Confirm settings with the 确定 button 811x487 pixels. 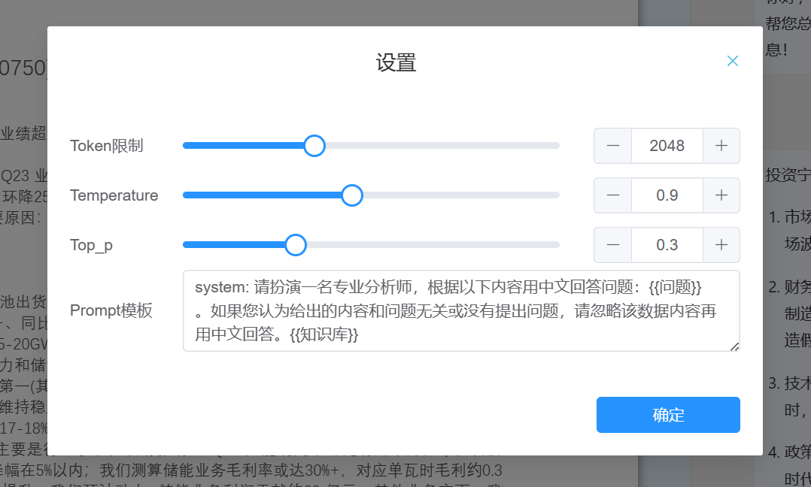click(x=668, y=415)
